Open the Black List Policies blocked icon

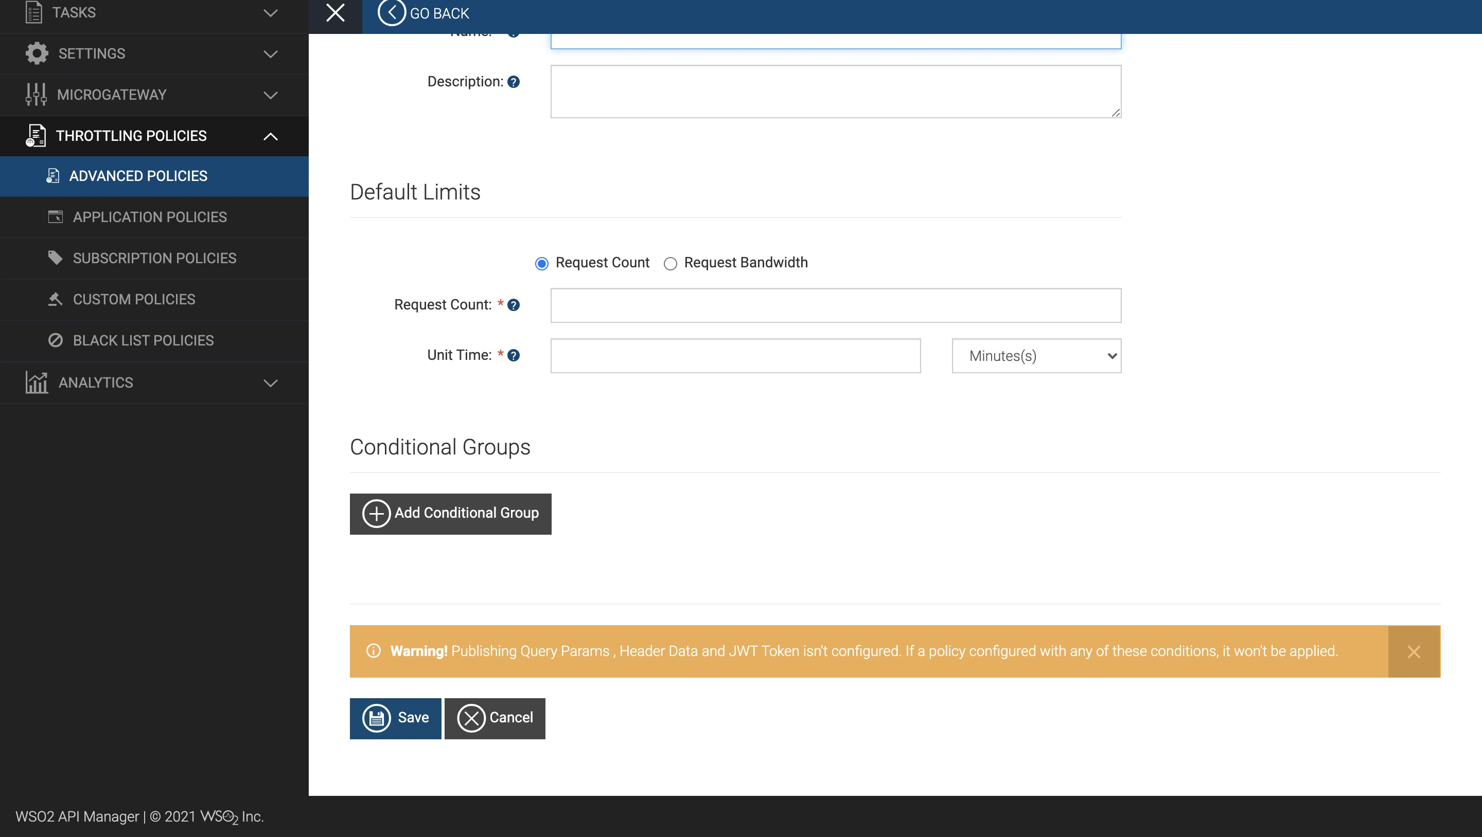tap(56, 340)
